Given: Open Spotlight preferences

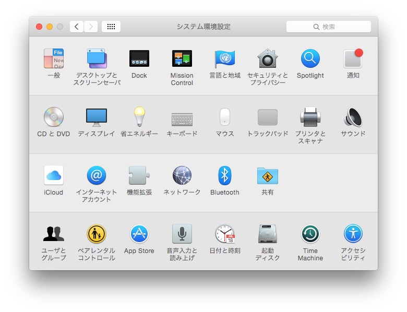Looking at the screenshot, I should pyautogui.click(x=310, y=58).
